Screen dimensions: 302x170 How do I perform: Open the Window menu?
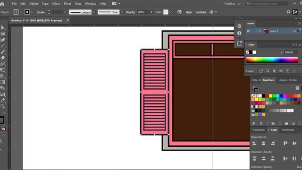point(90,4)
